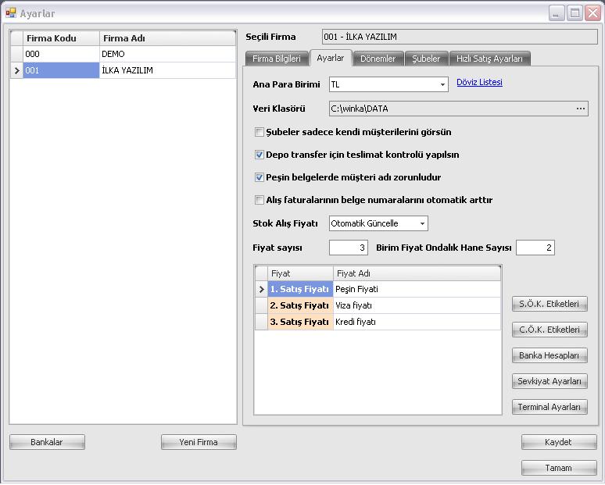The width and height of the screenshot is (605, 485).
Task: Select the 1. Satış Fiyatı cell
Action: click(x=300, y=289)
